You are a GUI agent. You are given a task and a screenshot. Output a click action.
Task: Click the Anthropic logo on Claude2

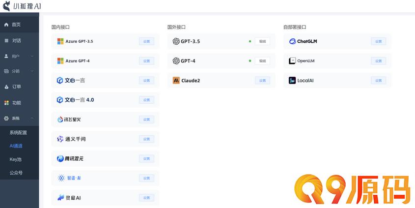(176, 81)
